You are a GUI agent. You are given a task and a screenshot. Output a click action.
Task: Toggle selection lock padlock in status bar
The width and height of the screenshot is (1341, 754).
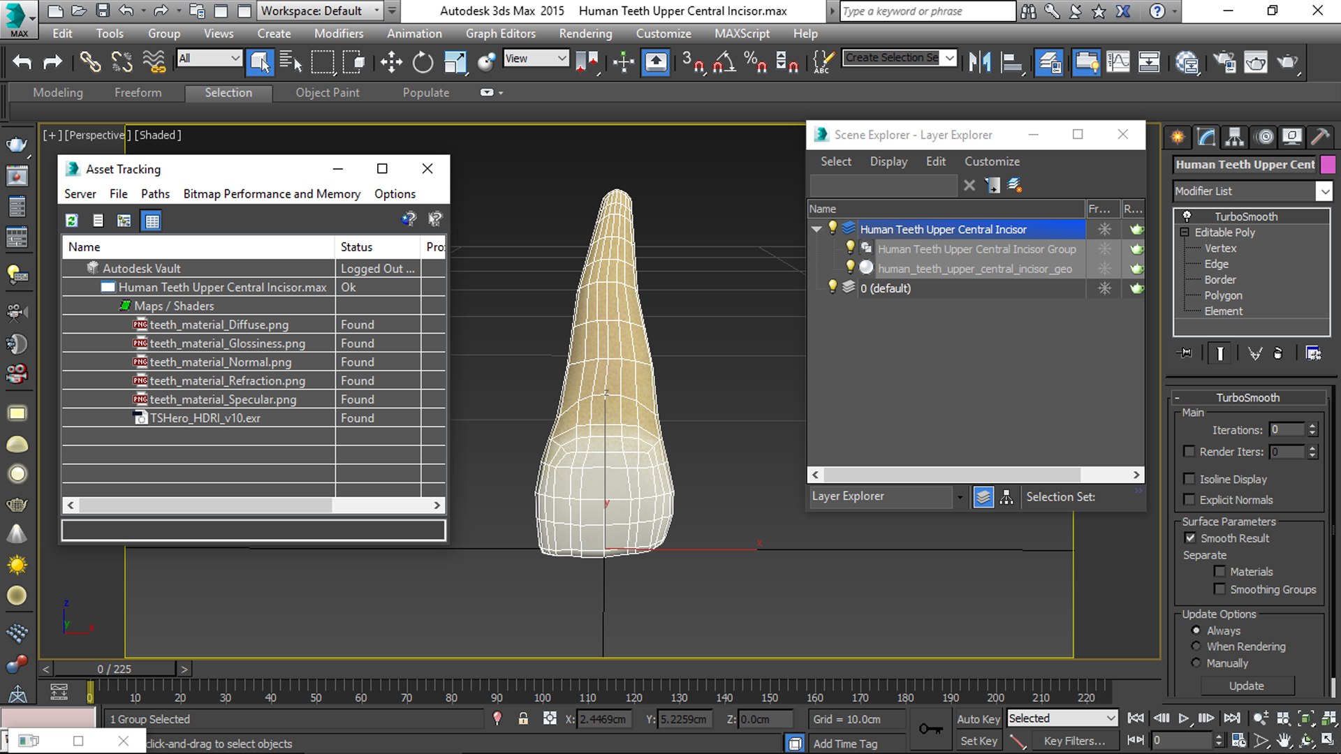523,718
